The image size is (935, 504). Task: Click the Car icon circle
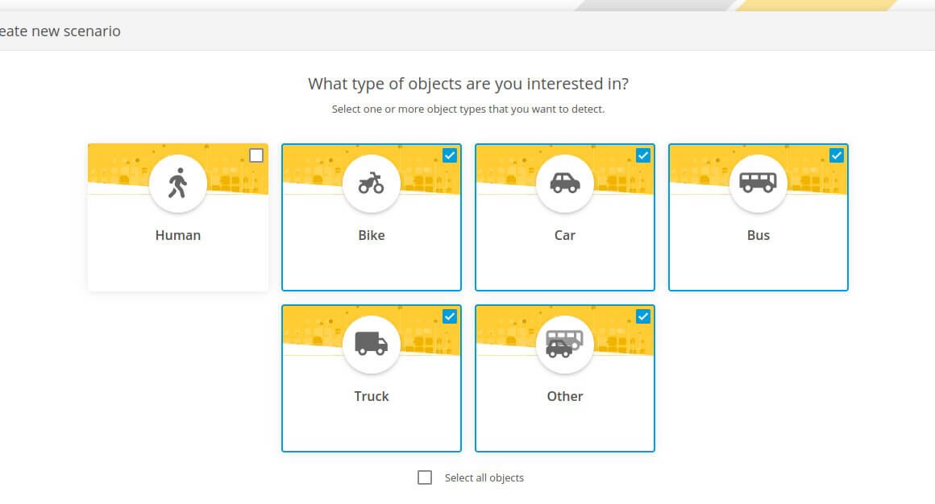click(565, 183)
